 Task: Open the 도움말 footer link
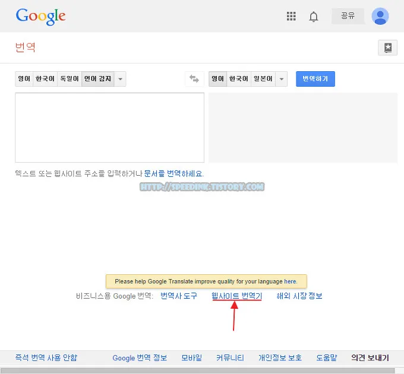[x=326, y=357]
